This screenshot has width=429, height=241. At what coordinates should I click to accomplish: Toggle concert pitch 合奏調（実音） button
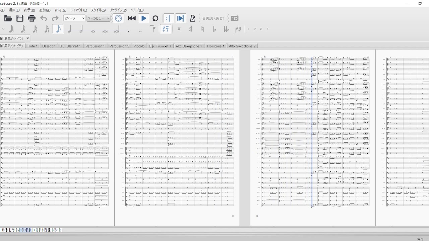(x=213, y=18)
